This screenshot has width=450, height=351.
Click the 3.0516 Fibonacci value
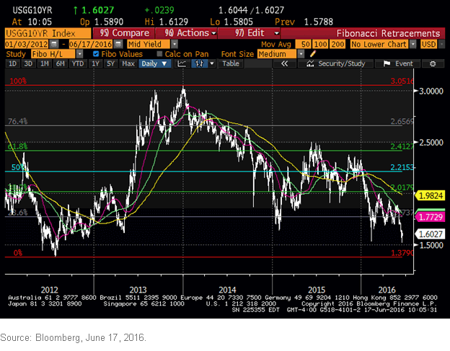point(402,81)
